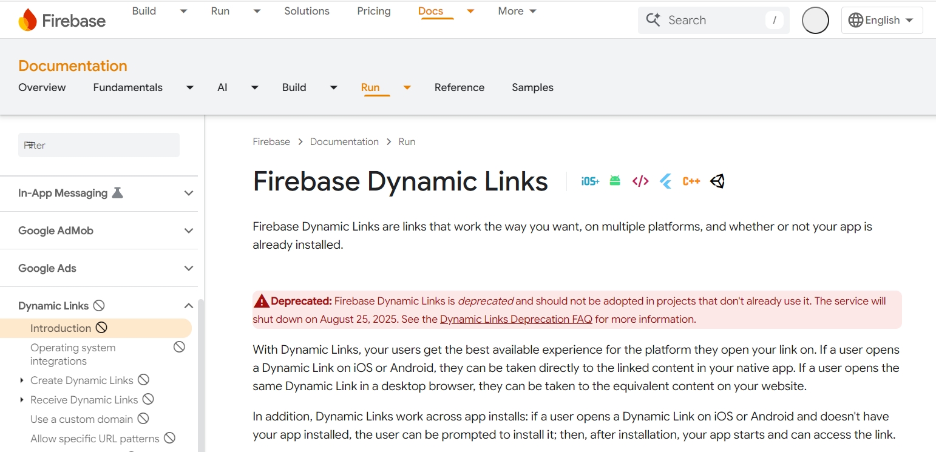Click the Firebase breadcrumb link
This screenshot has height=452, width=936.
(271, 141)
